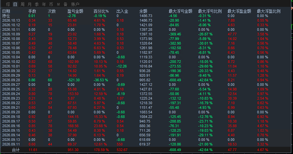Click the -521.30 loss amount cell
The image size is (293, 154).
point(73,80)
